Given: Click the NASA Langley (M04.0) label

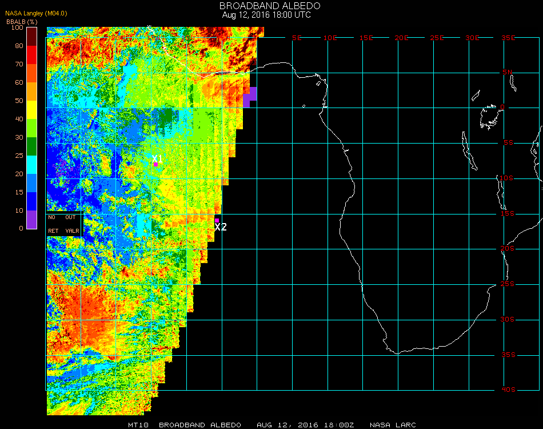Looking at the screenshot, I should click(36, 13).
